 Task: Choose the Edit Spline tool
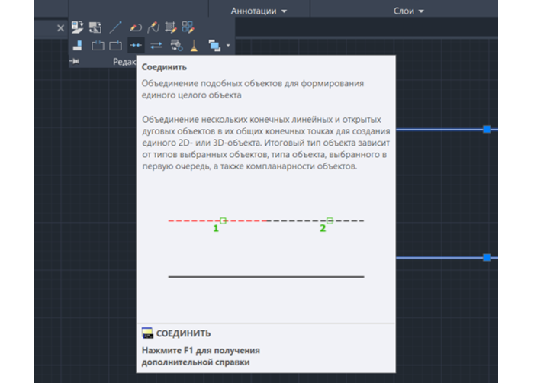click(x=153, y=27)
